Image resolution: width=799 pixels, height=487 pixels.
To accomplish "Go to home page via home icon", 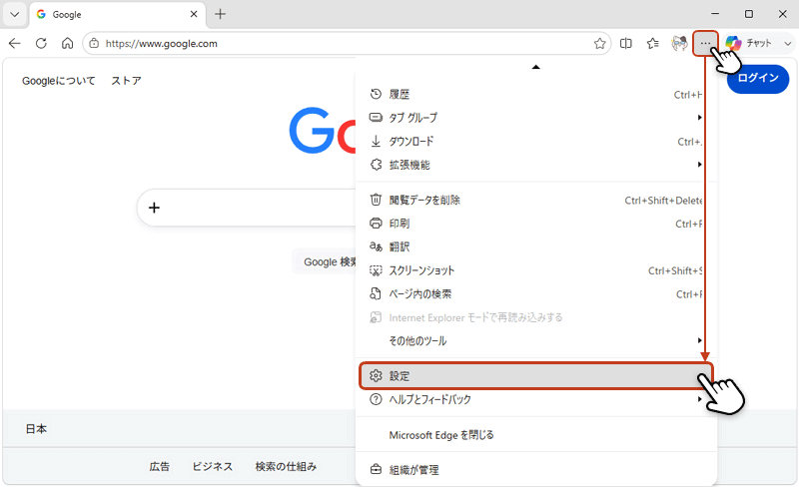I will tap(67, 43).
